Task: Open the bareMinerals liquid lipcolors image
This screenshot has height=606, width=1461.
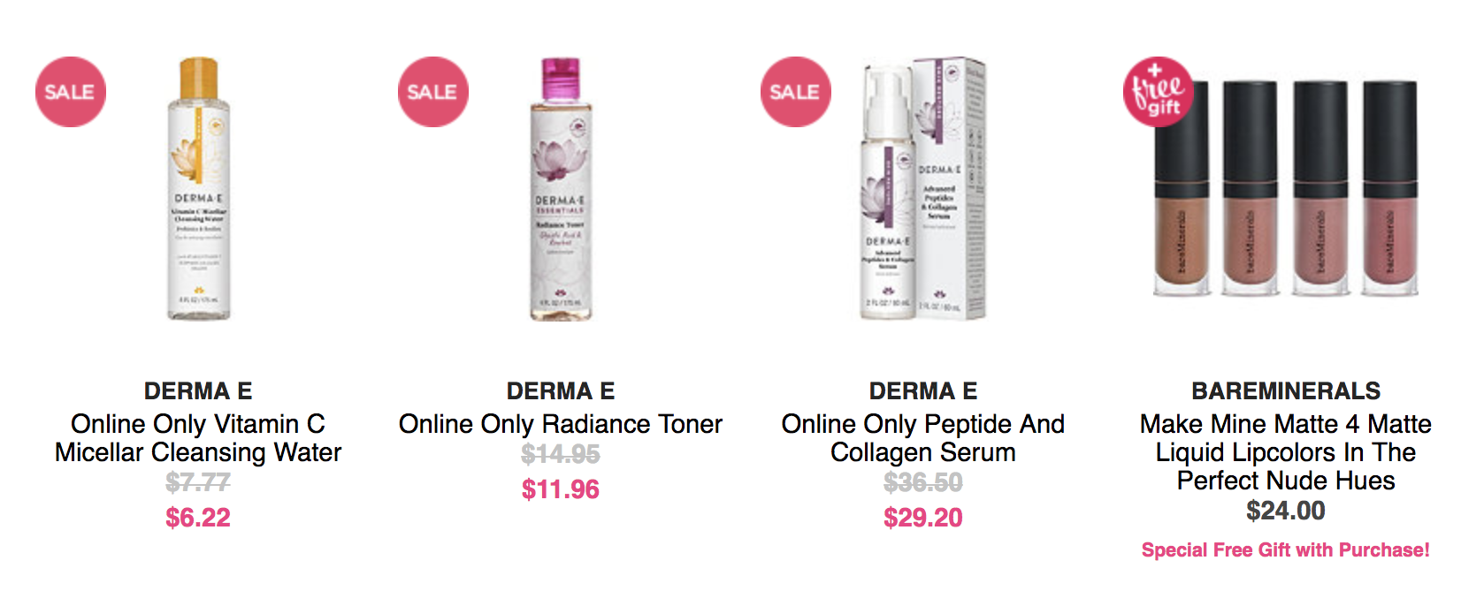Action: coord(1286,188)
